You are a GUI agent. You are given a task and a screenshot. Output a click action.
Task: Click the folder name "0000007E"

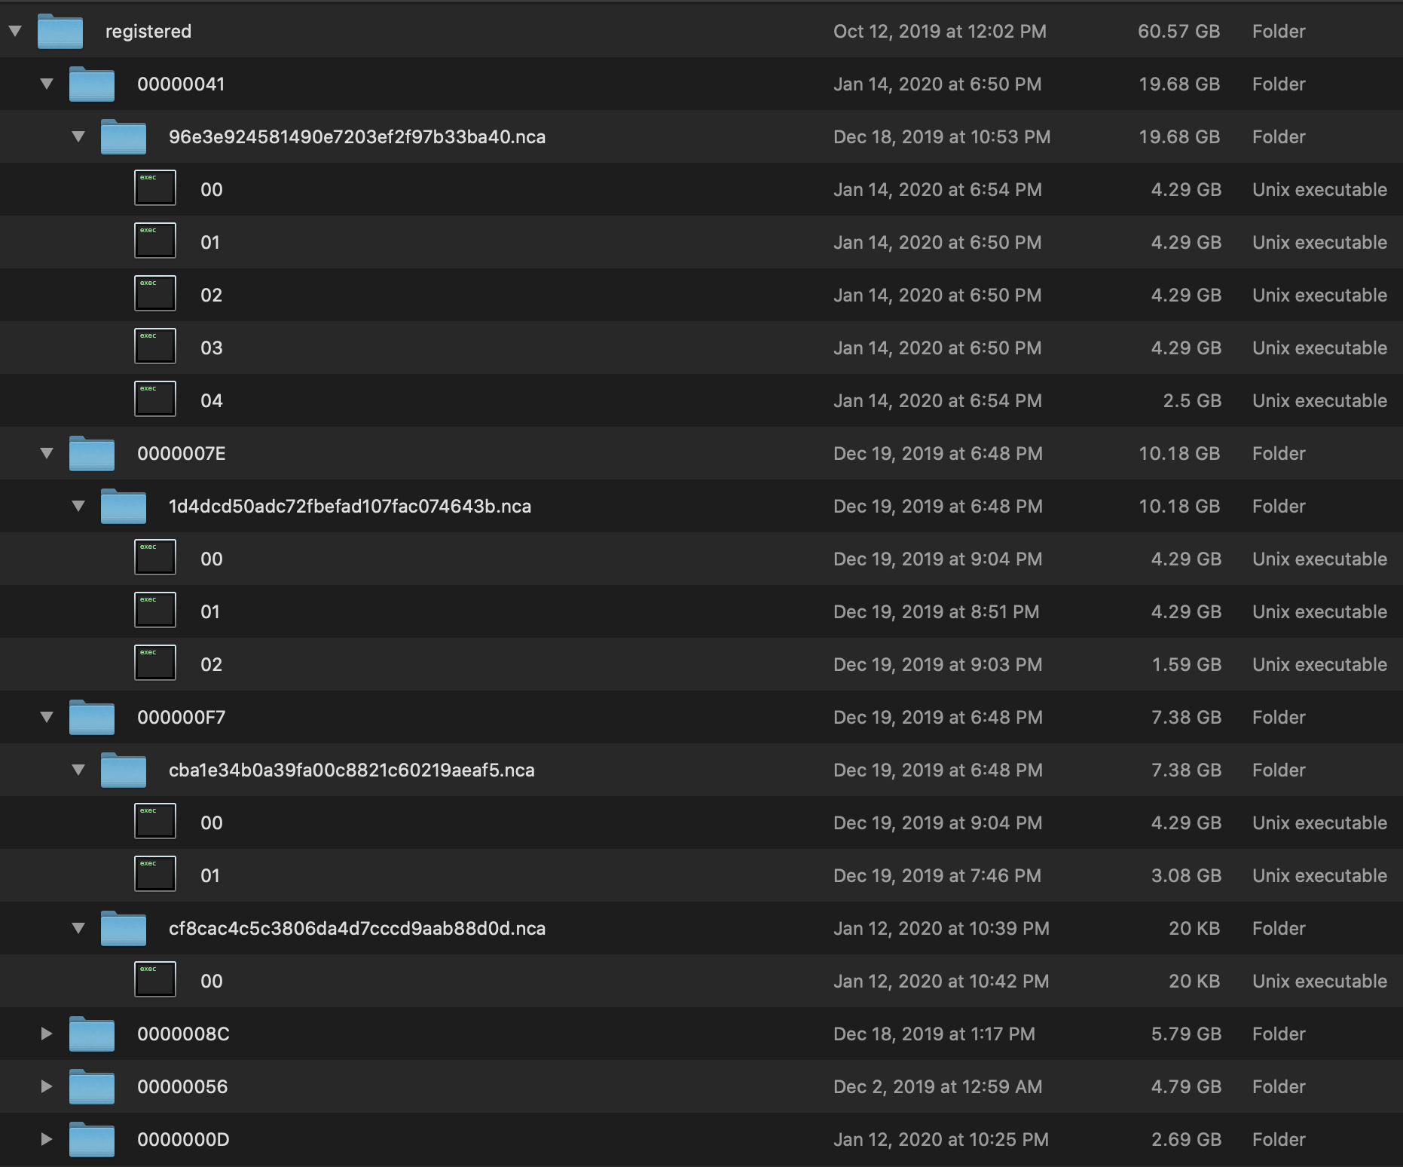click(x=182, y=454)
